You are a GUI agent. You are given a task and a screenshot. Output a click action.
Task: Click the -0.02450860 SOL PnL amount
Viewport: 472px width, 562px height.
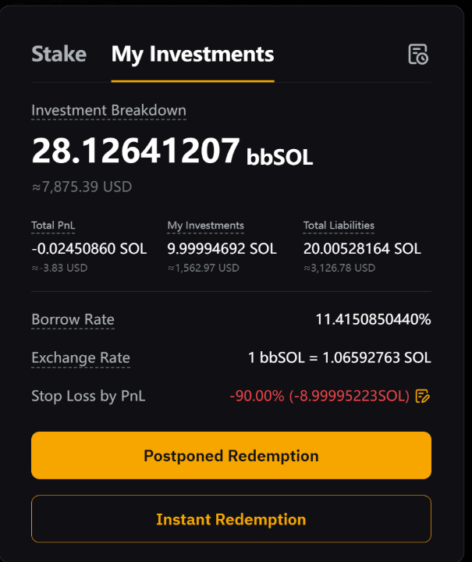(x=89, y=249)
